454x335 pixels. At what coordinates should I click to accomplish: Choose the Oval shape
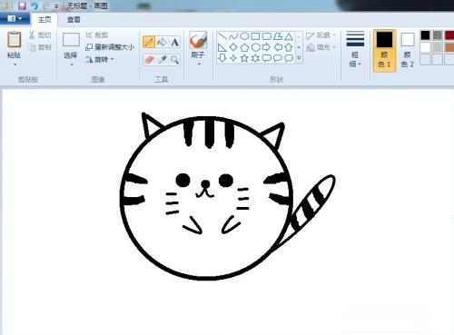click(x=244, y=36)
